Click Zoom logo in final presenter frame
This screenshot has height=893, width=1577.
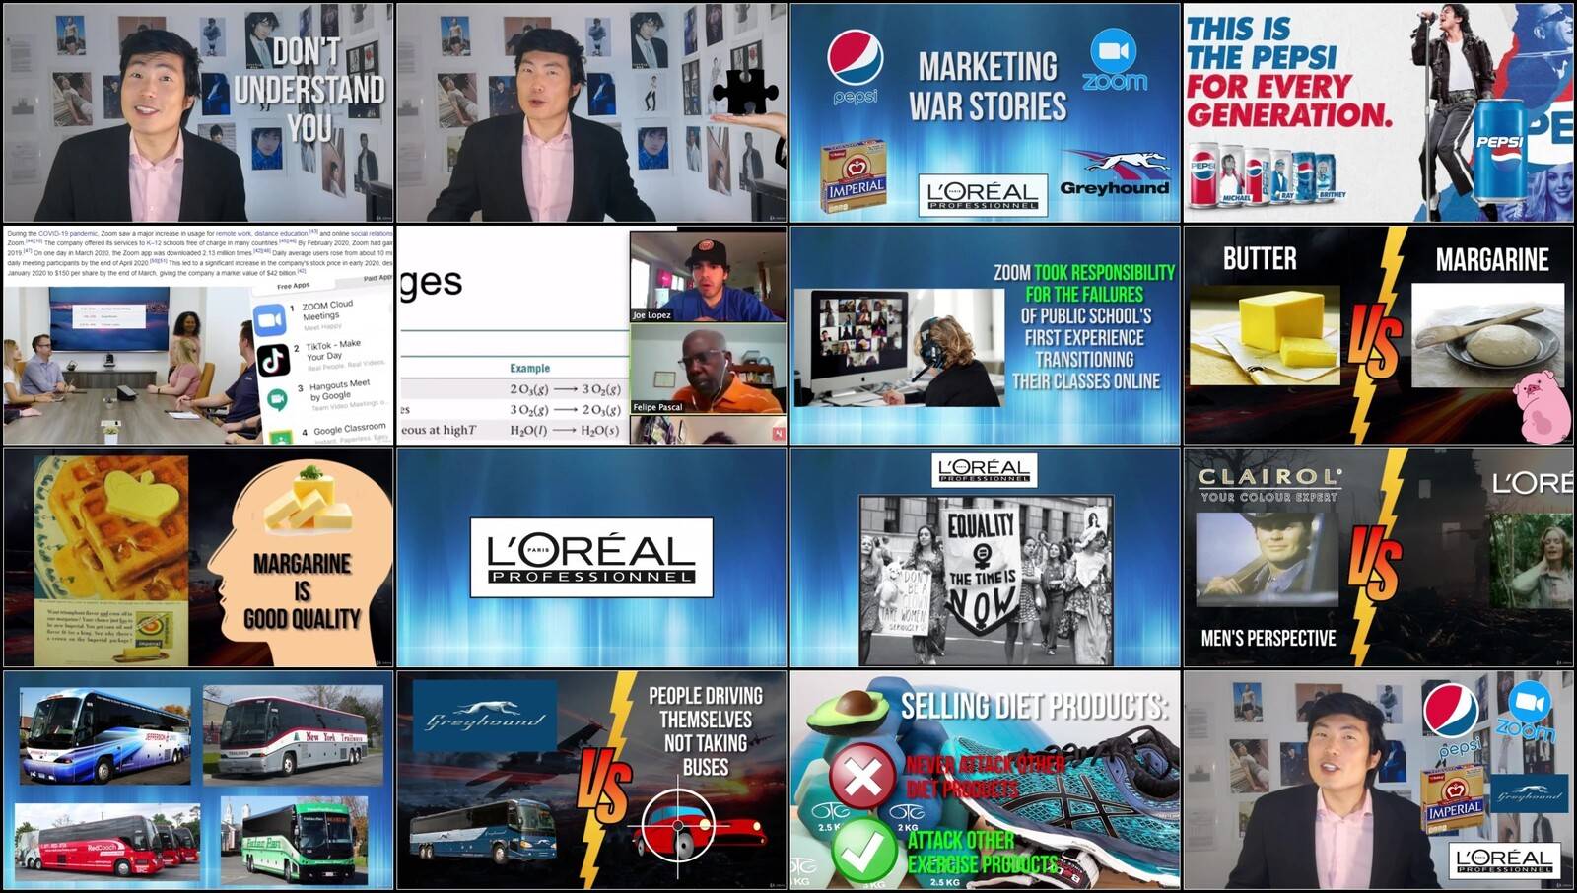[1527, 710]
